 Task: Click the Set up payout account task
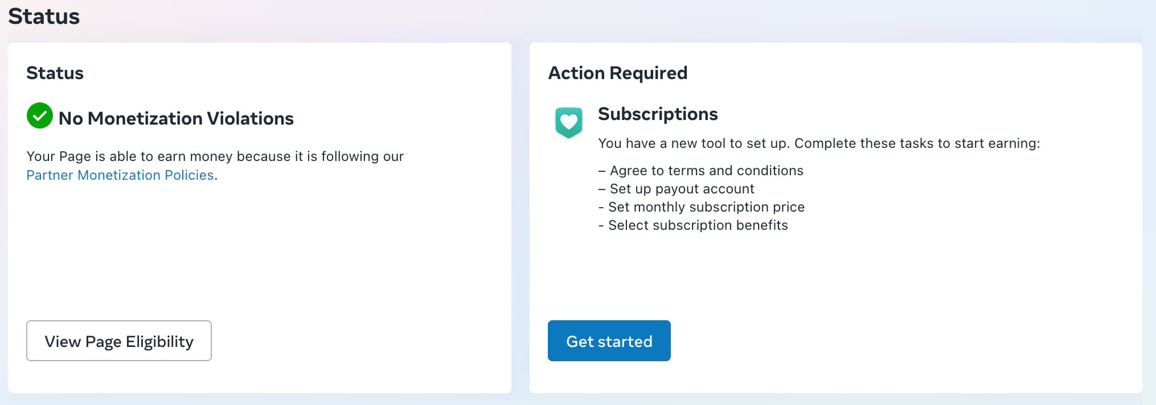coord(677,189)
